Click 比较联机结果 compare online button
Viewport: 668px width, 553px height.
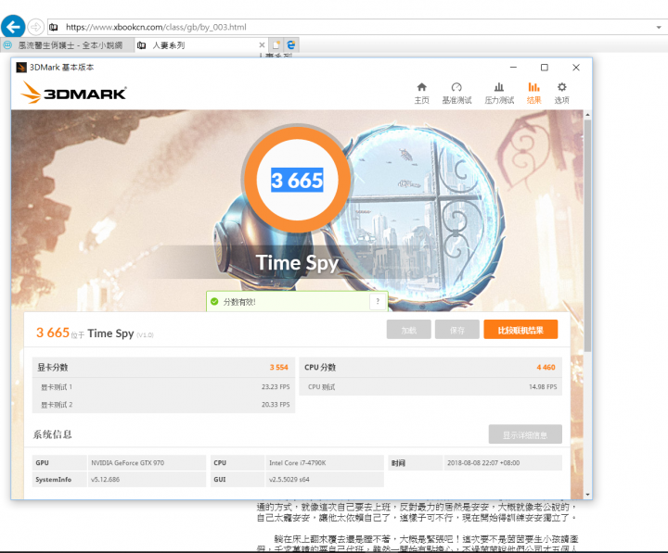520,330
